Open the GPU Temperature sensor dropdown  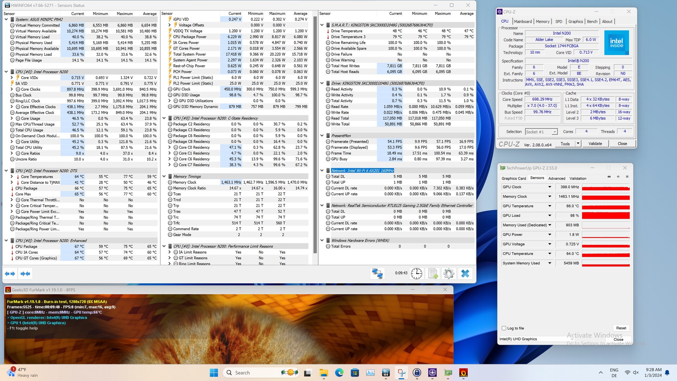tap(549, 206)
